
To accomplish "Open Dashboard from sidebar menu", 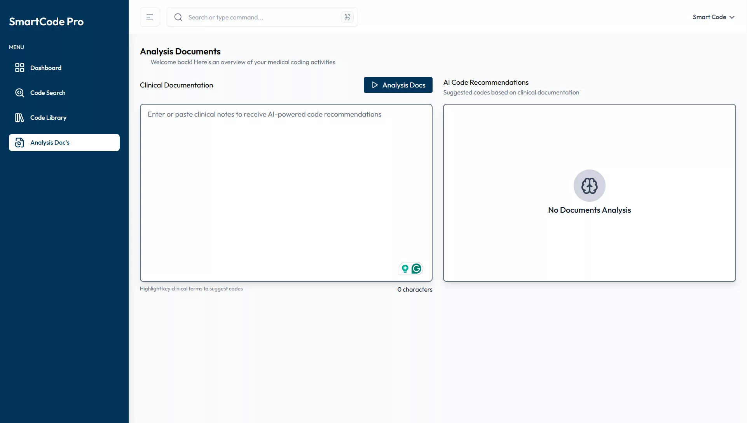I will (46, 68).
